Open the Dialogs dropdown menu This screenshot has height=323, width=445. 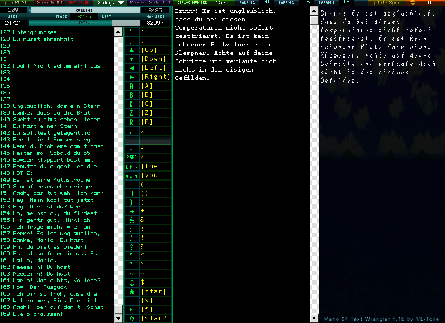click(110, 3)
